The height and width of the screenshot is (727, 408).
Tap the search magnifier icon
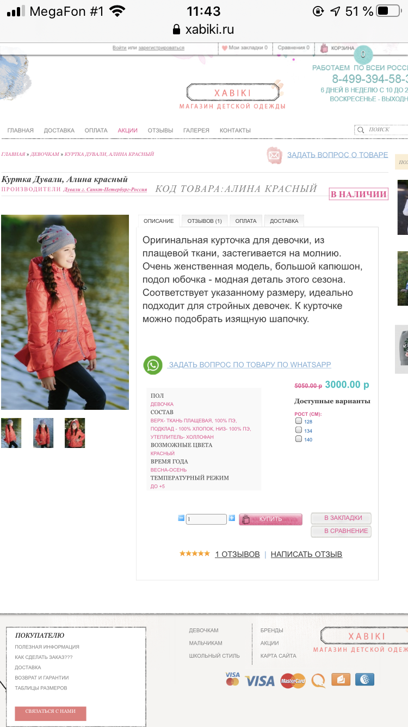coord(361,130)
